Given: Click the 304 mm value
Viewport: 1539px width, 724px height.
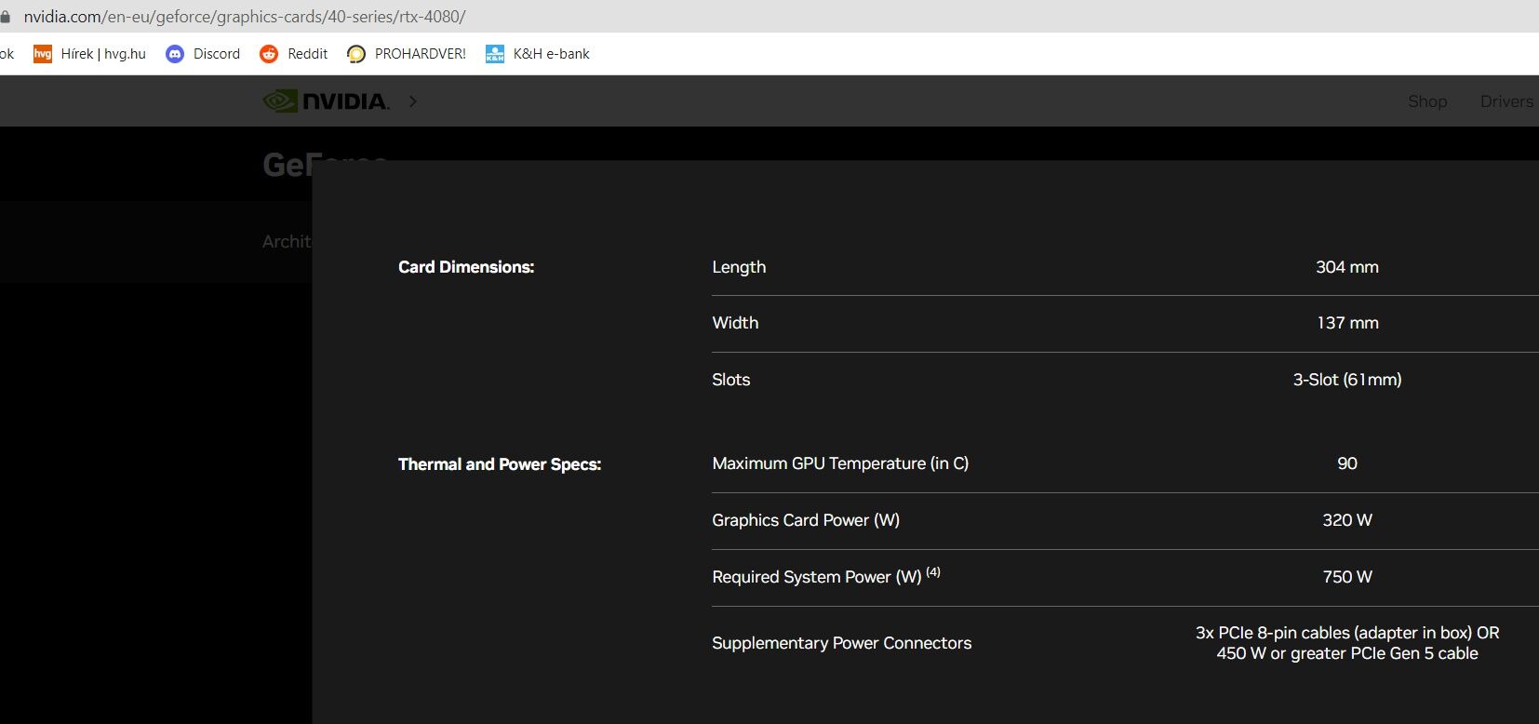Looking at the screenshot, I should pyautogui.click(x=1347, y=267).
